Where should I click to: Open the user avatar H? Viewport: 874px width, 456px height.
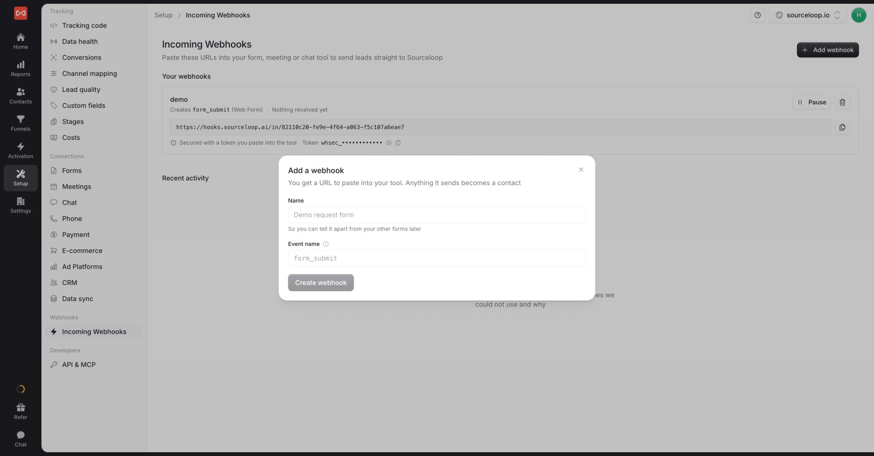tap(859, 15)
